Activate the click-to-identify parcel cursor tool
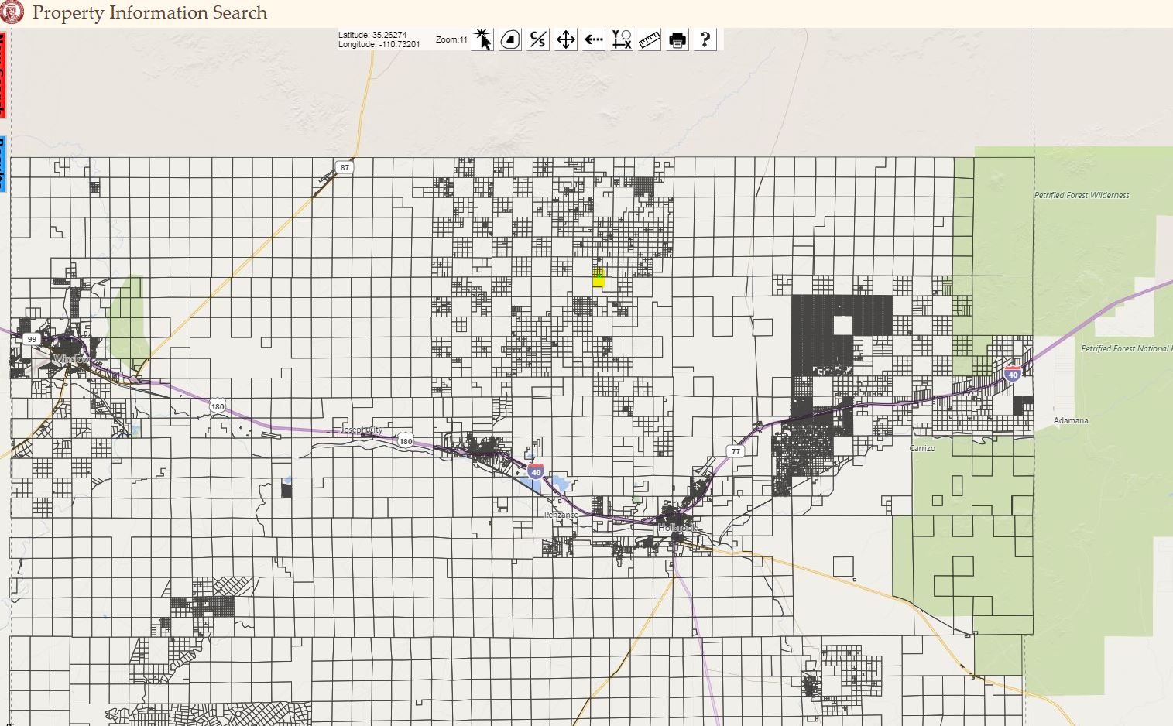This screenshot has width=1173, height=726. pos(482,39)
